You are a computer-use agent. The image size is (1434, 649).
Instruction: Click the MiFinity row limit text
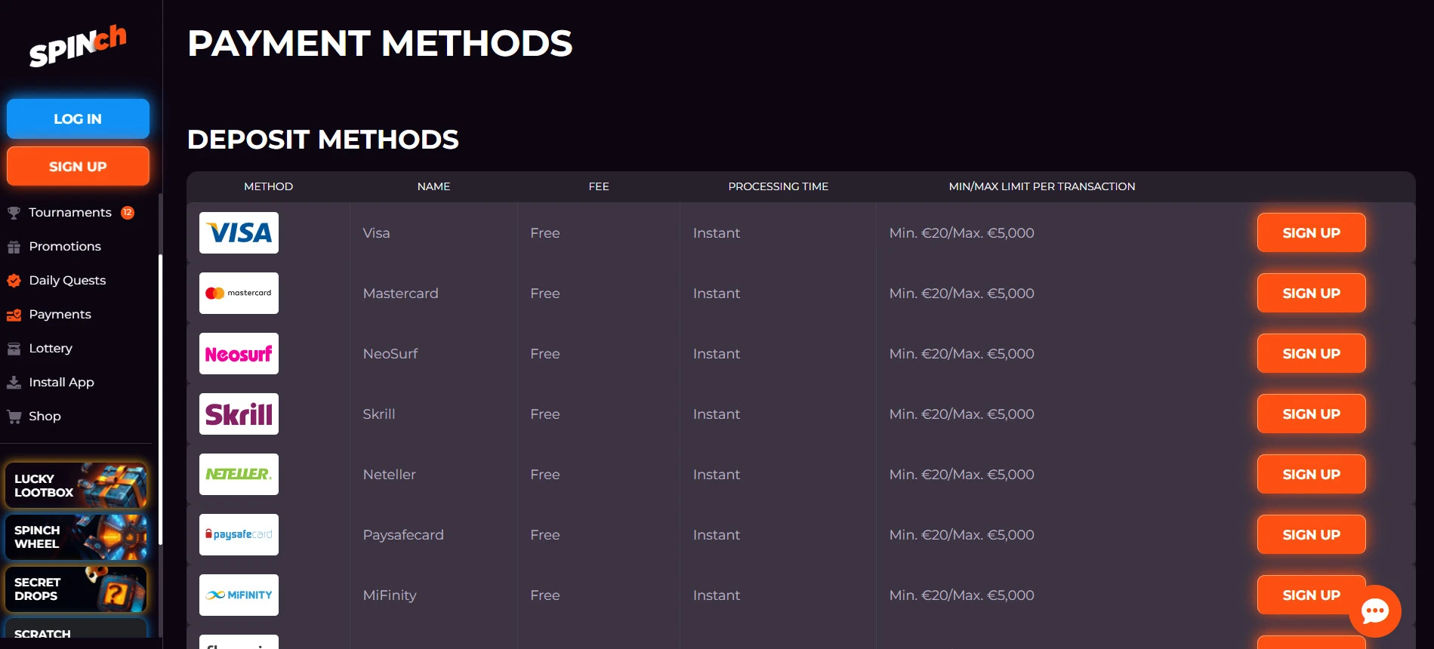coord(961,595)
